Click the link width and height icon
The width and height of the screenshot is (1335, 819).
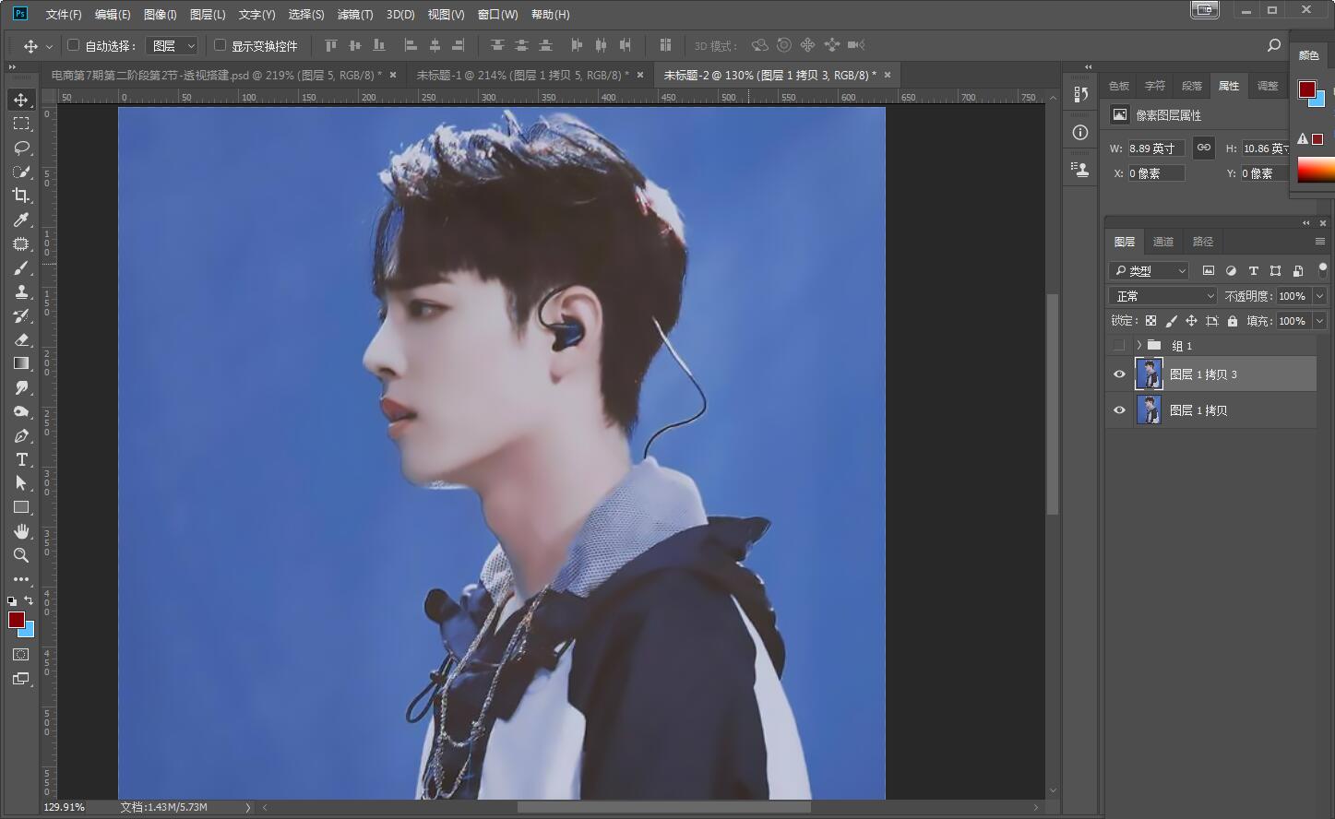click(1203, 148)
